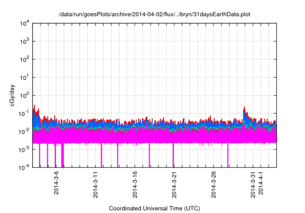Image resolution: width=305 pixels, height=213 pixels.
Task: Click the 10^0 y-axis tick label
Action: click(x=24, y=95)
